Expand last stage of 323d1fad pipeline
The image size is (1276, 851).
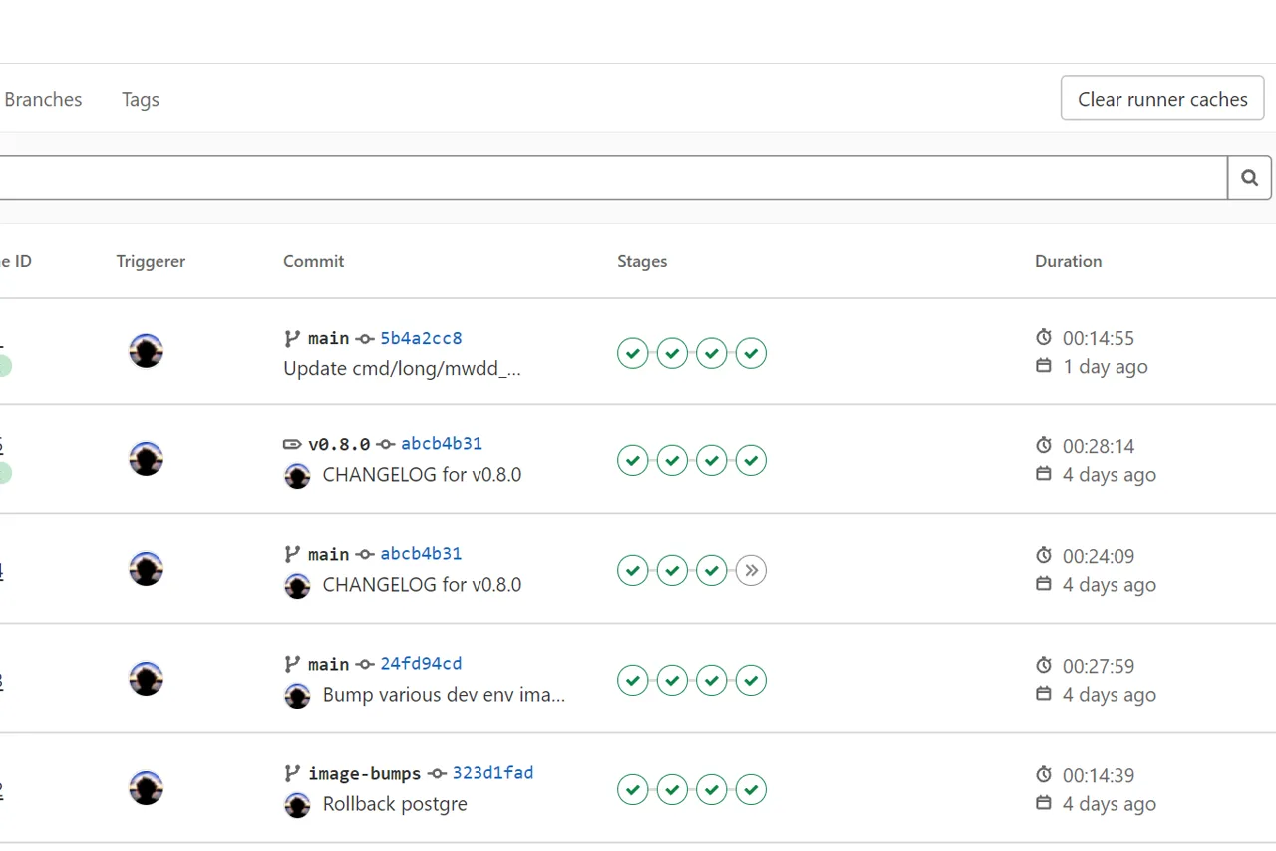coord(751,789)
